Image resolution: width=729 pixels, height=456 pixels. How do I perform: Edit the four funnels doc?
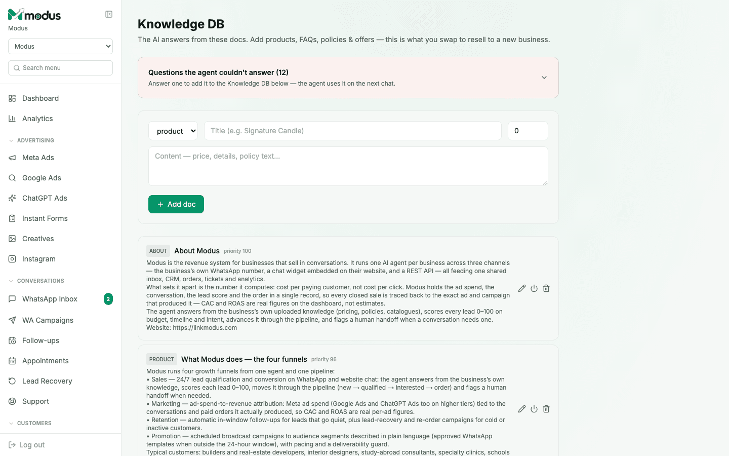point(522,409)
